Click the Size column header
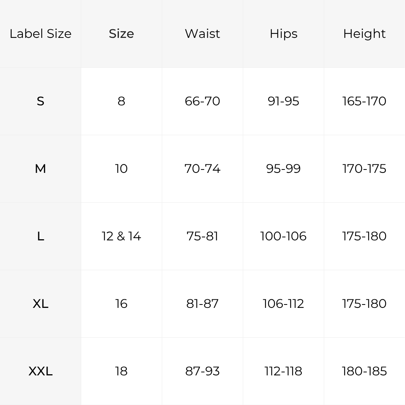Viewport: 405px width, 405px height. point(121,34)
